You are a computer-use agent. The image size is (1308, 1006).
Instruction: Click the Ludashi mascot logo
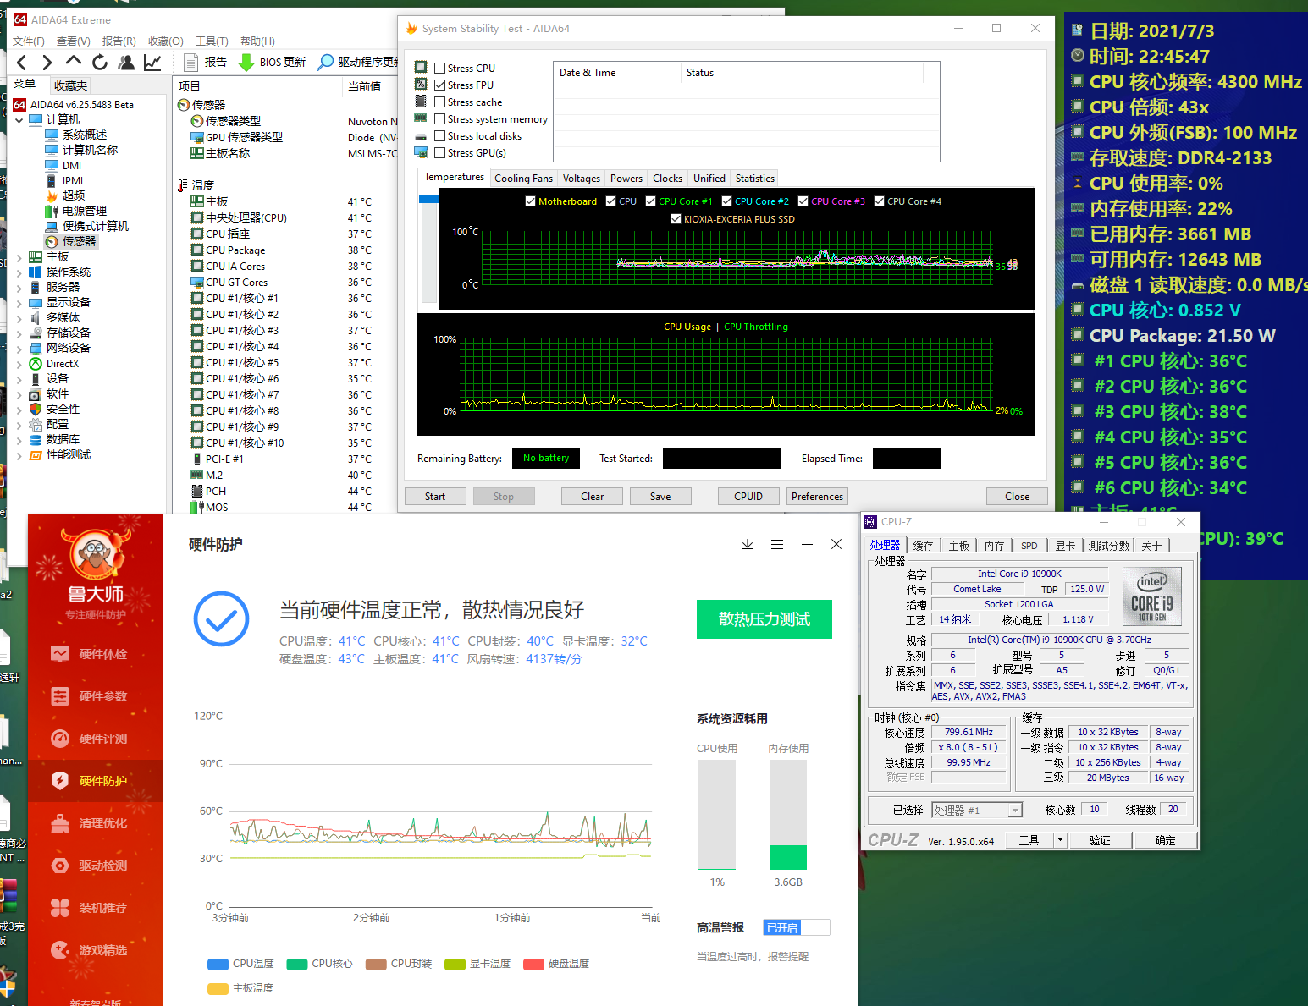(96, 555)
